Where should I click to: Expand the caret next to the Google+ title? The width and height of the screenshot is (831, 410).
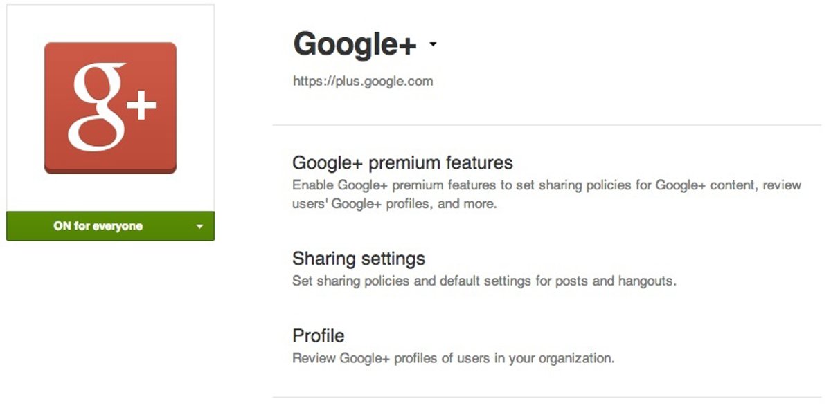coord(433,45)
